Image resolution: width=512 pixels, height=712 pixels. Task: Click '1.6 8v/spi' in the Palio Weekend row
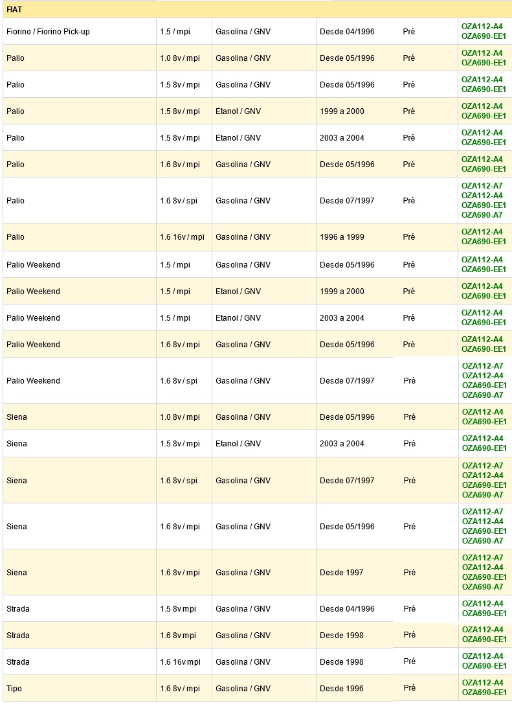coord(179,381)
